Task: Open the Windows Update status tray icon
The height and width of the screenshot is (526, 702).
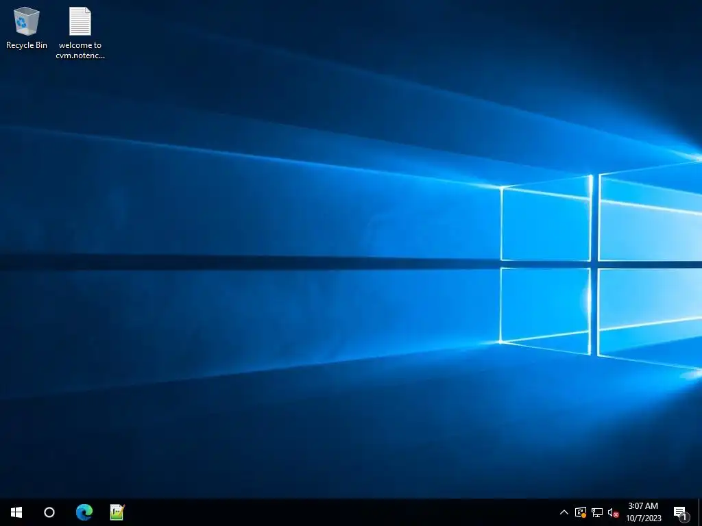Action: (x=581, y=512)
